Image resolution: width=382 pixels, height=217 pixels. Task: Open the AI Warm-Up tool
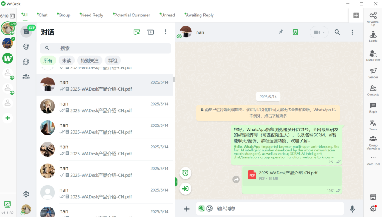tap(373, 19)
